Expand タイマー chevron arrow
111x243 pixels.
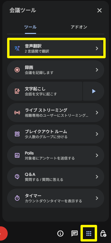coord(97,198)
